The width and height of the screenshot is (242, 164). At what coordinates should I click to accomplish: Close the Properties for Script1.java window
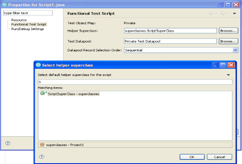[x=236, y=5]
